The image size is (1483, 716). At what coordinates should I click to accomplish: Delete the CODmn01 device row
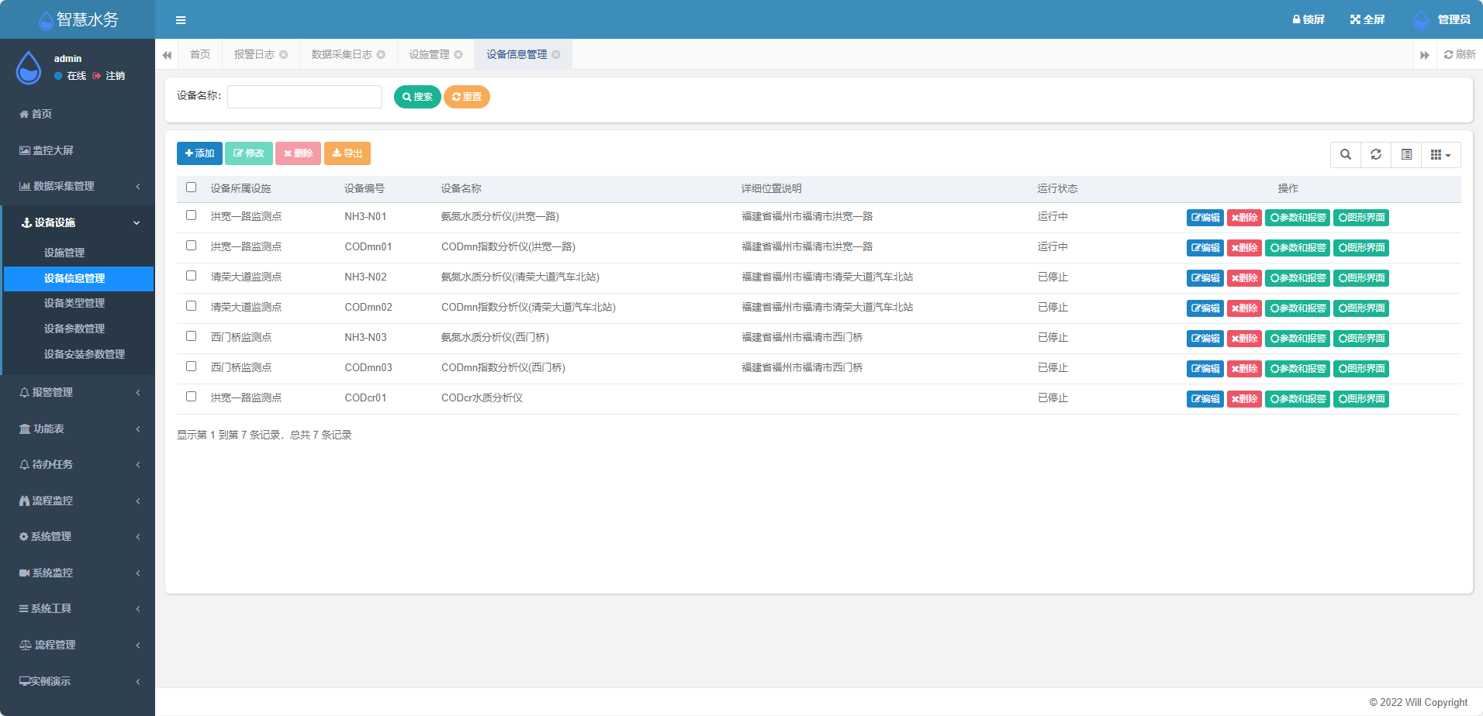pyautogui.click(x=1244, y=248)
